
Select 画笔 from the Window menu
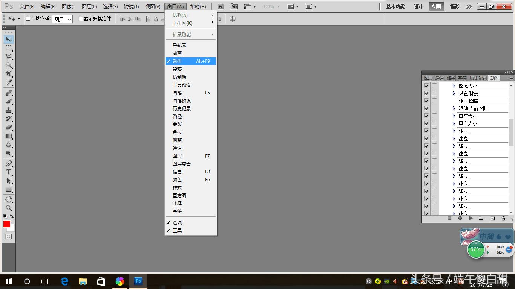pyautogui.click(x=177, y=93)
